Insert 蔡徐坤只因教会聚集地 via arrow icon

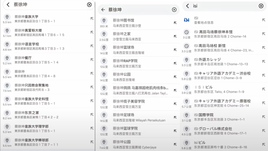point(92,87)
